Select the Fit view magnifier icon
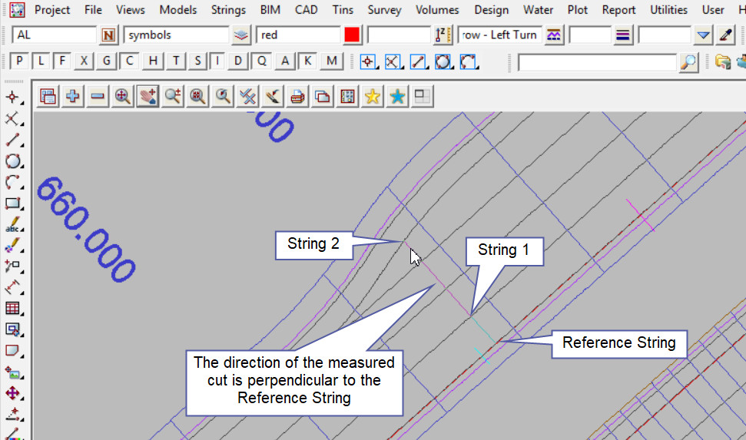This screenshot has width=746, height=440. [123, 97]
